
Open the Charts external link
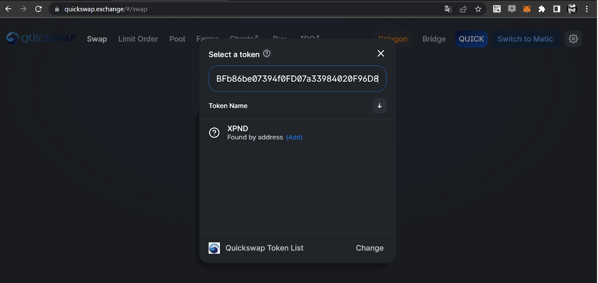[x=244, y=38]
